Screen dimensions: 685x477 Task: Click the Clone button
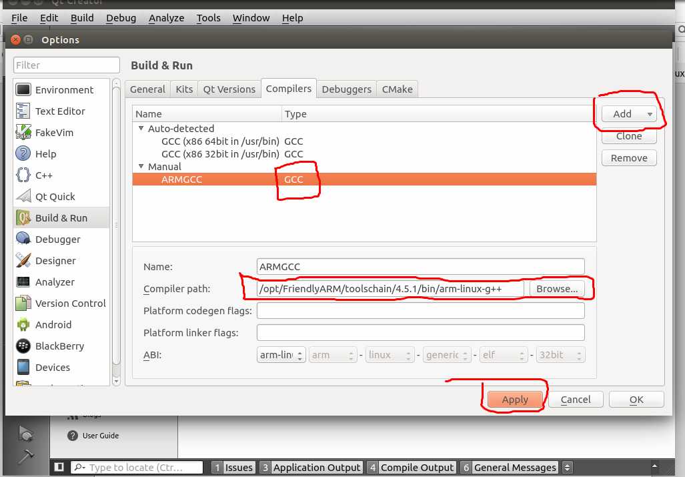[629, 136]
